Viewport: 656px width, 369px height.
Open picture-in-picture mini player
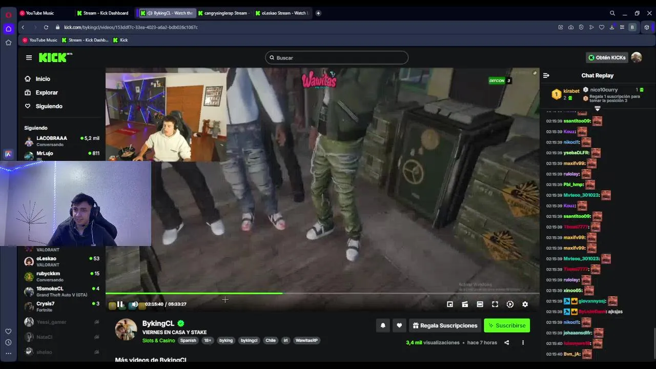pos(450,304)
